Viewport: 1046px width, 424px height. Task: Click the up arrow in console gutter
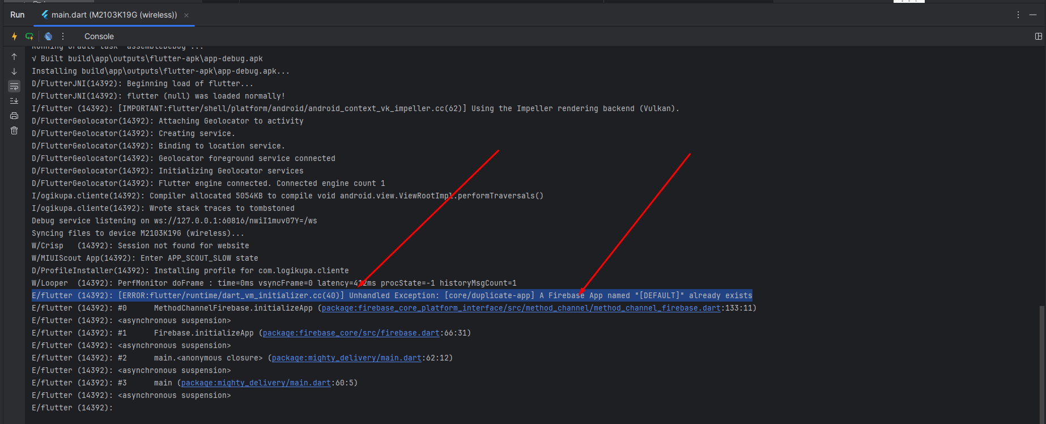pos(14,57)
